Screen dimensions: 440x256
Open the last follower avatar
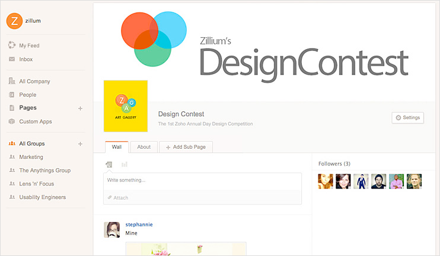pos(414,181)
